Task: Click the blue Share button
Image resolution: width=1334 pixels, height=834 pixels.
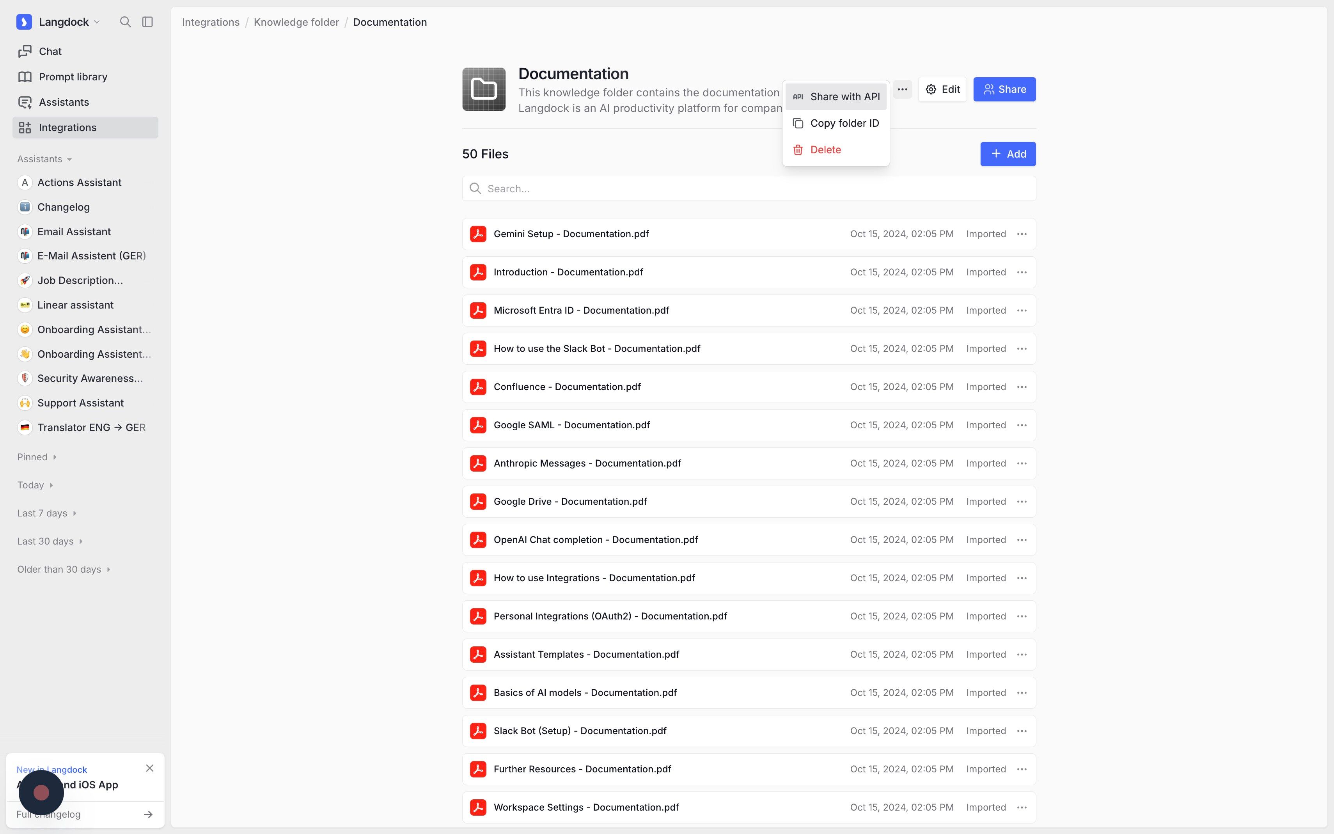Action: (x=1004, y=89)
